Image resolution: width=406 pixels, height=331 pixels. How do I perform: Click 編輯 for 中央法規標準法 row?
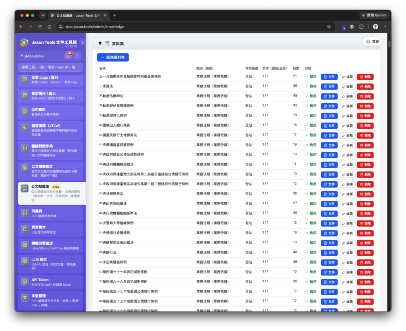(347, 194)
